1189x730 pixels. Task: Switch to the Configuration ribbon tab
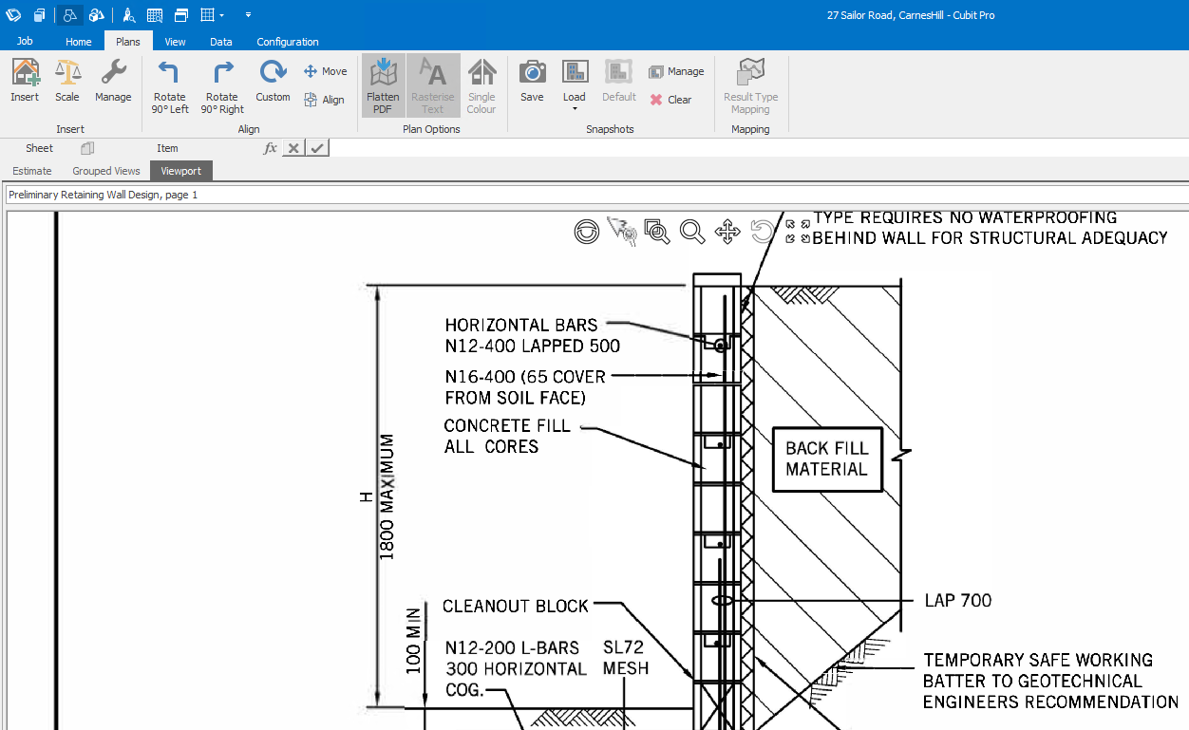287,42
